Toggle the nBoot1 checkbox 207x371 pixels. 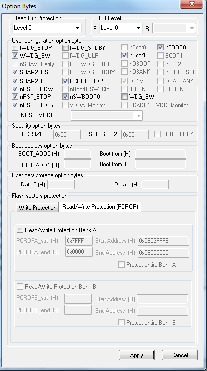pyautogui.click(x=125, y=55)
